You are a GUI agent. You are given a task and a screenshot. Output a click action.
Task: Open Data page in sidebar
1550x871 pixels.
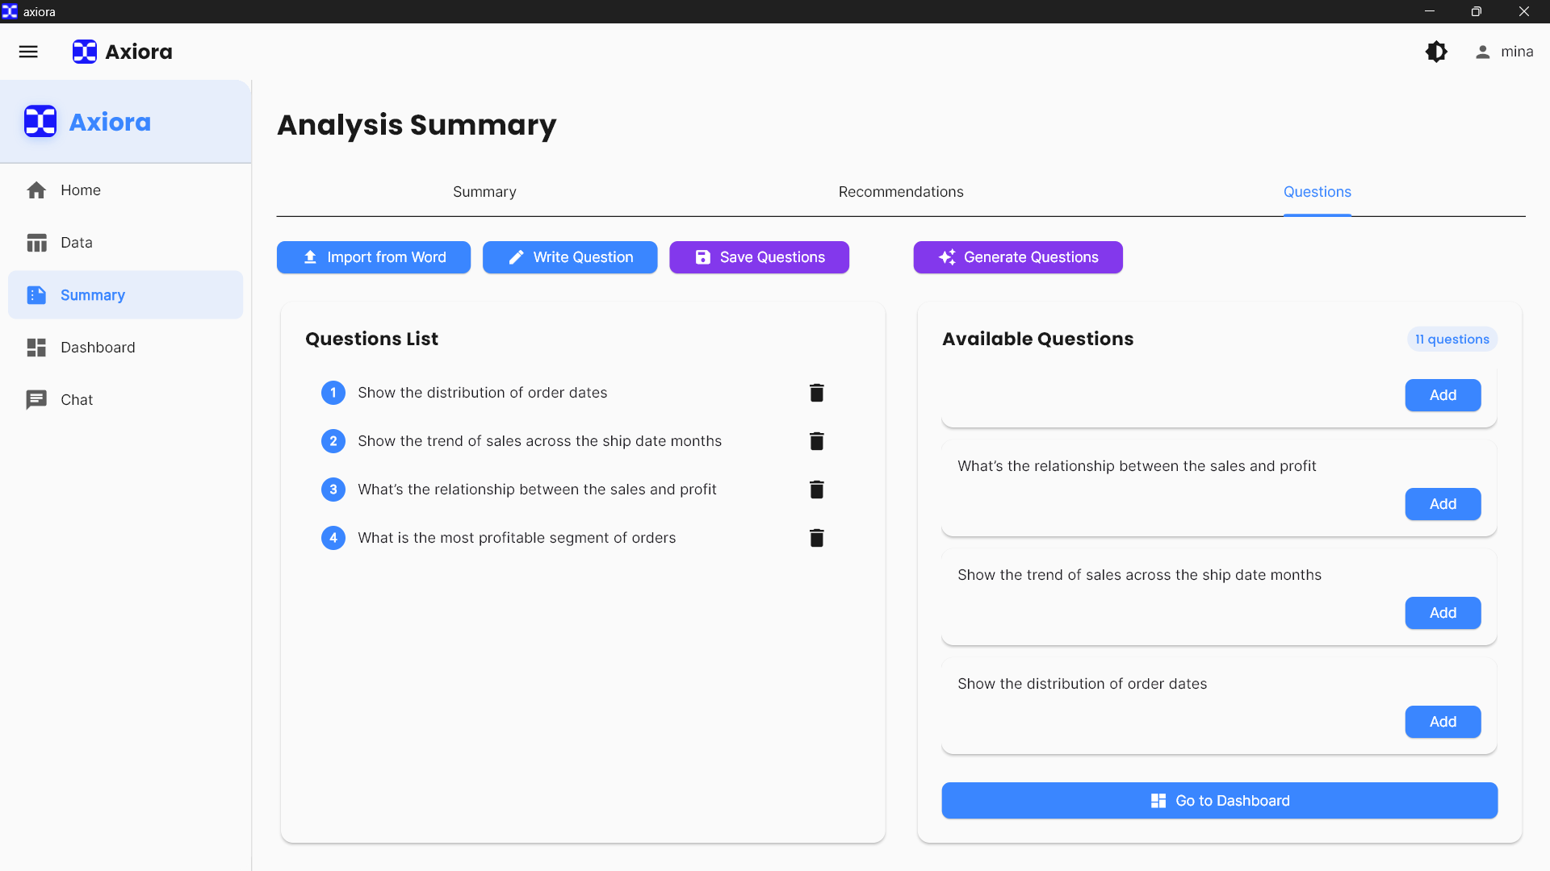point(77,243)
